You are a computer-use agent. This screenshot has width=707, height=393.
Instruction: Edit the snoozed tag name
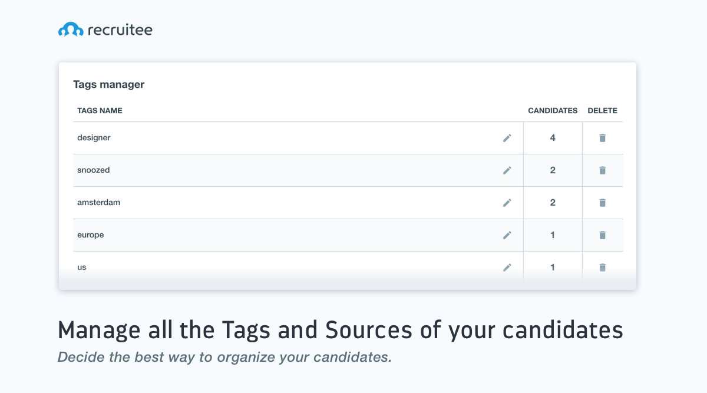coord(507,170)
